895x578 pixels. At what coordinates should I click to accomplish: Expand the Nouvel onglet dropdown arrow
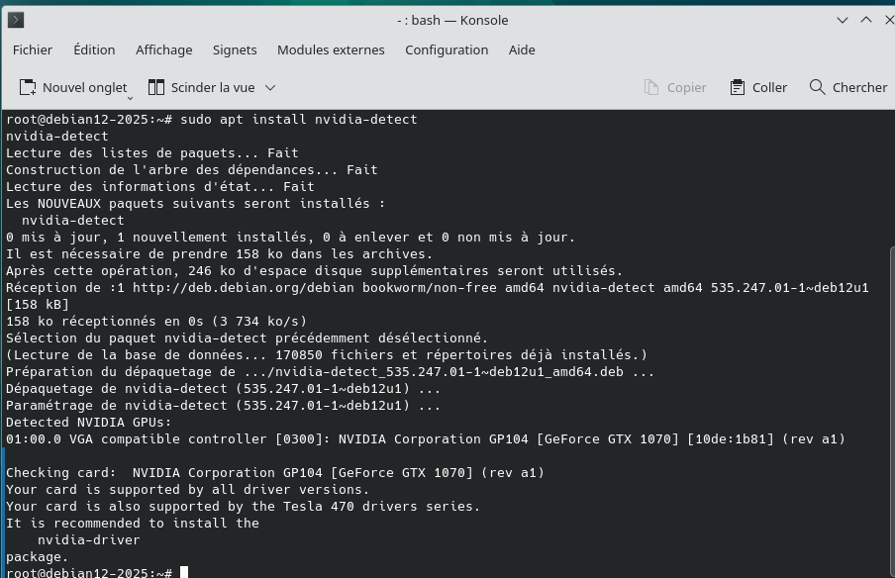(x=130, y=98)
